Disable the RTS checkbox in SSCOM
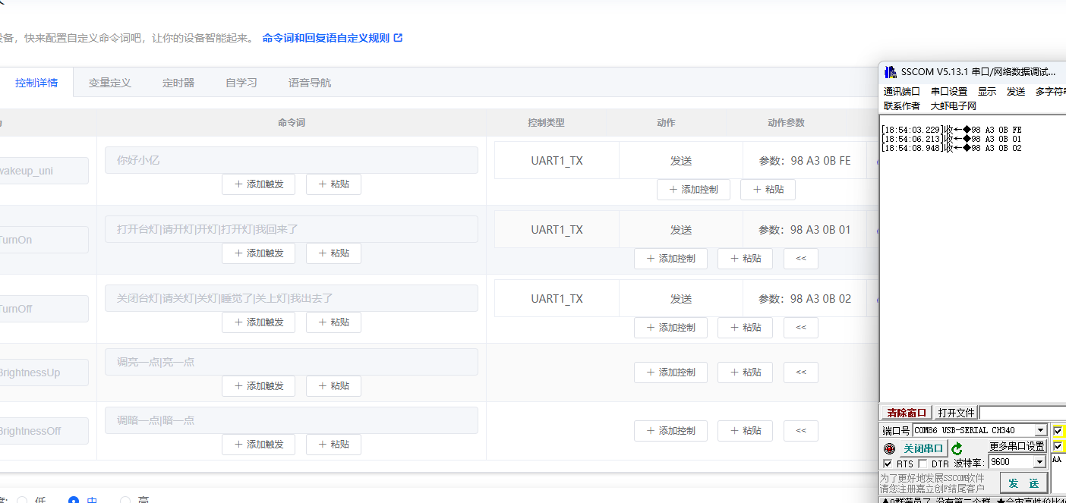Viewport: 1066px width, 503px height. [x=887, y=464]
